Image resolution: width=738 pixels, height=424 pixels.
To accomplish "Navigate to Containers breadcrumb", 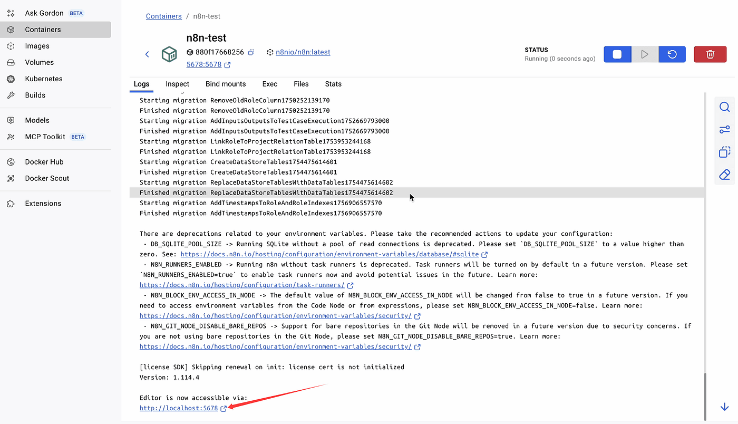I will pos(163,16).
